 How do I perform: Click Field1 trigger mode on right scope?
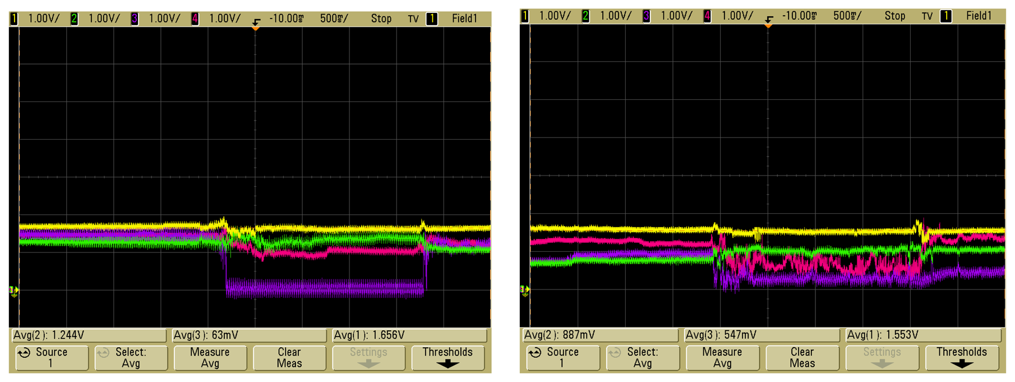[x=979, y=16]
